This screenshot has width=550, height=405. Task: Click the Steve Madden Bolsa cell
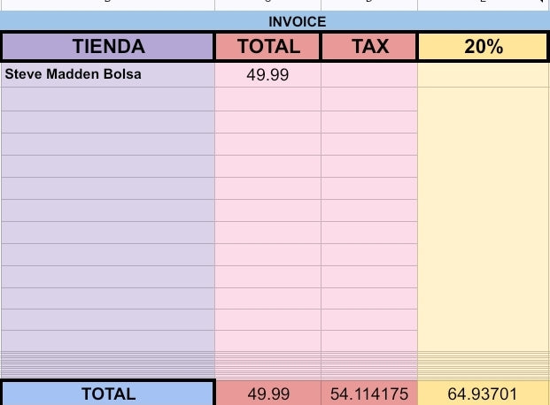point(108,75)
